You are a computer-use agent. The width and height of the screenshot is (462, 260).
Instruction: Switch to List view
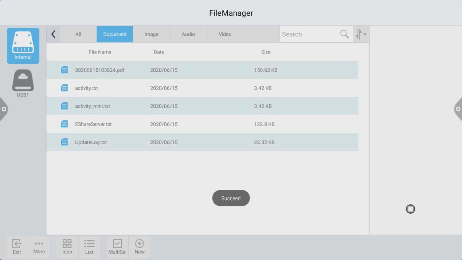(x=89, y=247)
